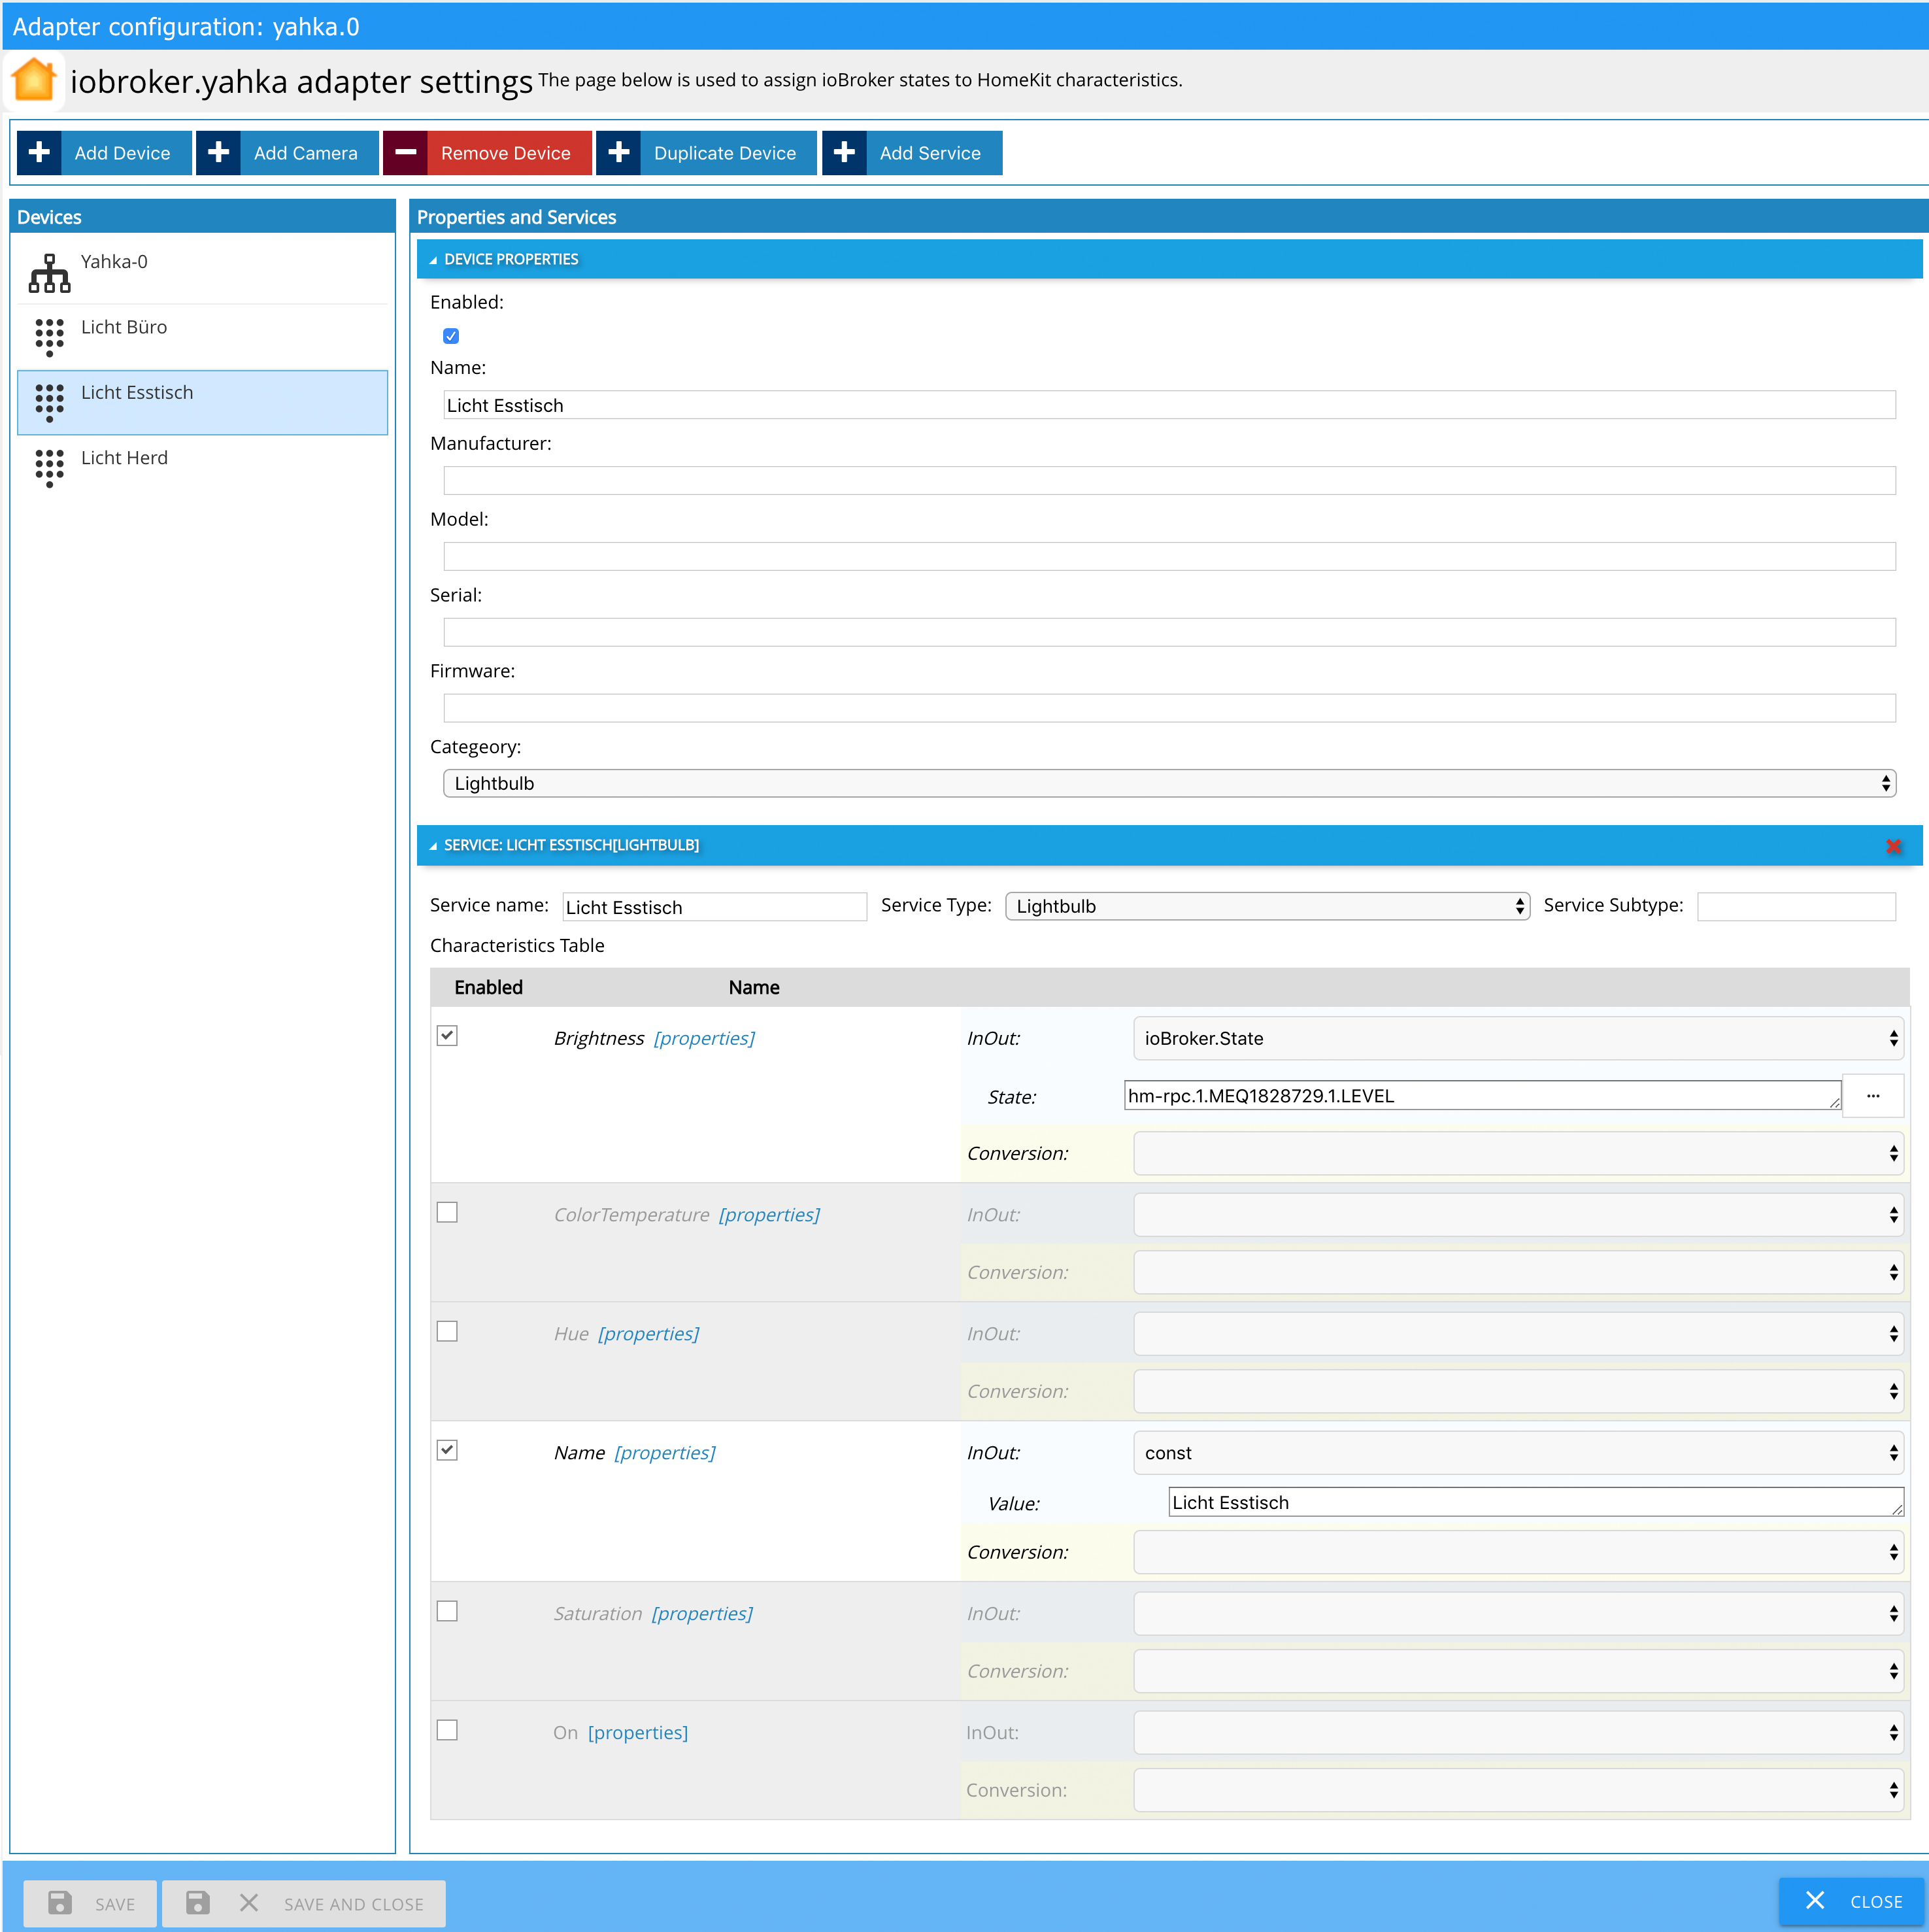Delete the Licht Esstisch service with the red X
Viewport: 1929px width, 1932px height.
(x=1893, y=846)
